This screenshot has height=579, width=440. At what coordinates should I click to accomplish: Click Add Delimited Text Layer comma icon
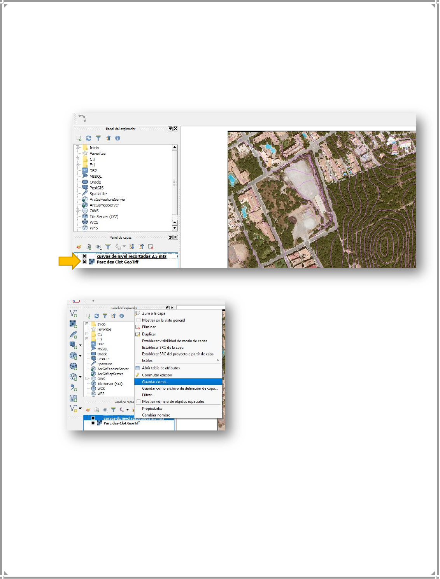click(x=73, y=388)
